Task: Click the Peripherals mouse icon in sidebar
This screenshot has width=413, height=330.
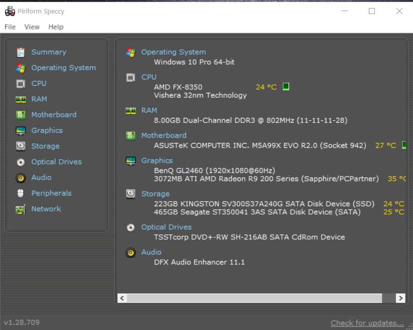Action: (20, 194)
